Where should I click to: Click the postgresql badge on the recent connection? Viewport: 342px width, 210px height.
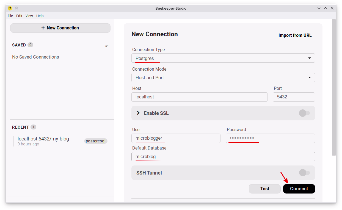tap(95, 141)
